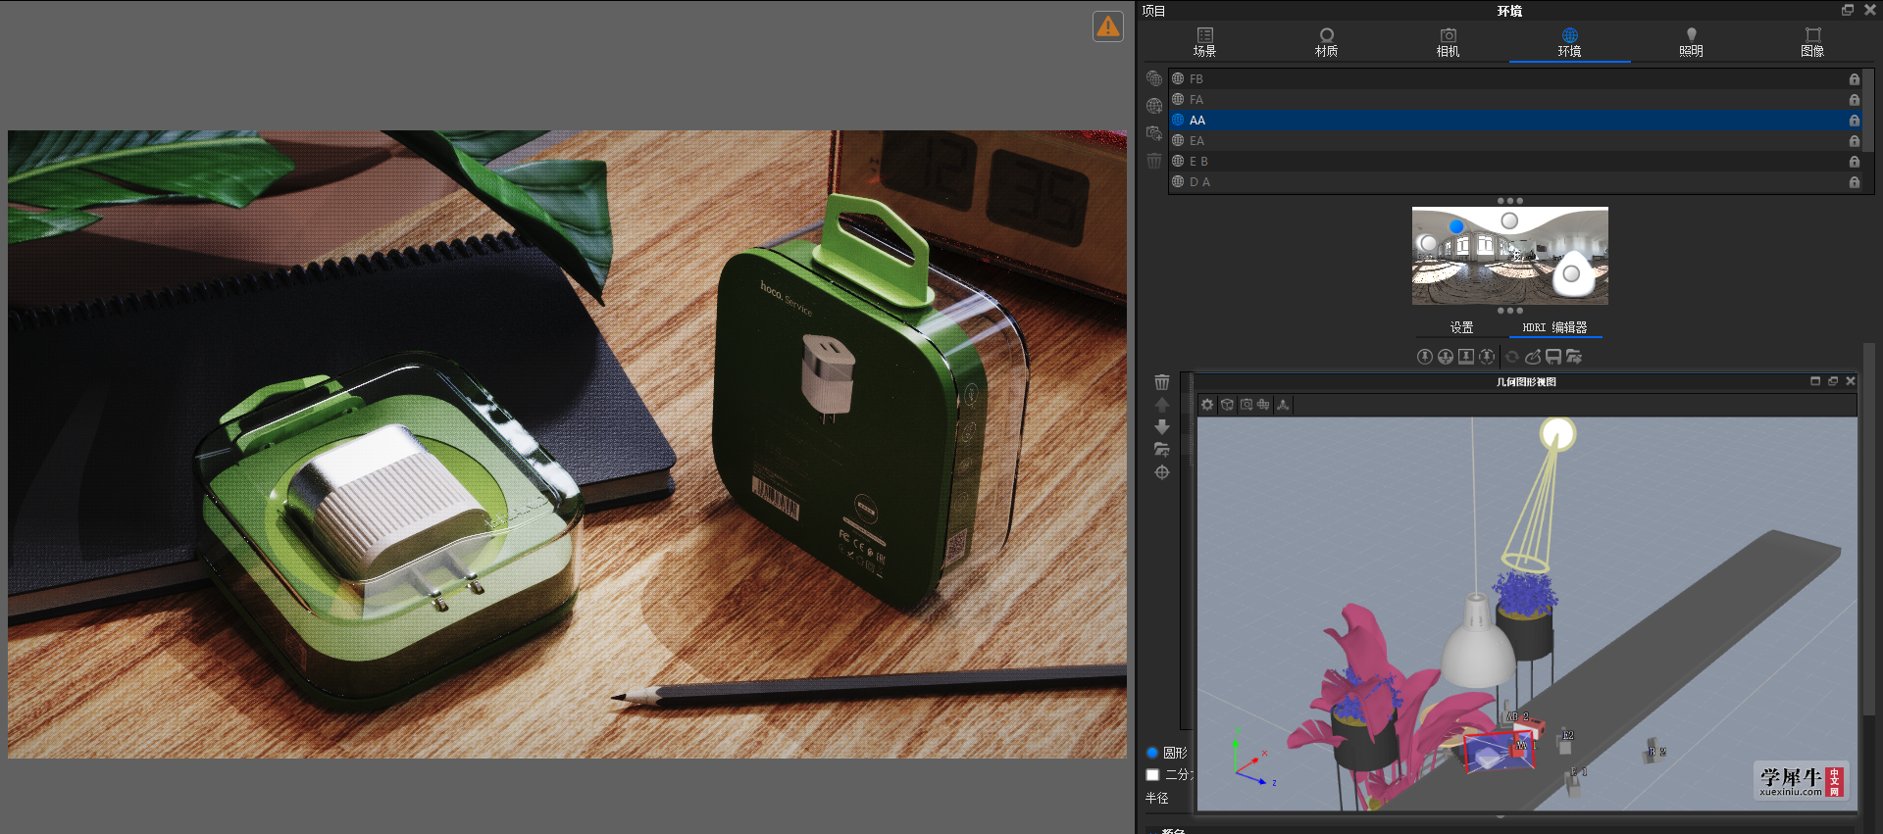Open the grid view dropdown icon in geometry view
Image resolution: width=1883 pixels, height=834 pixels.
[x=1263, y=405]
